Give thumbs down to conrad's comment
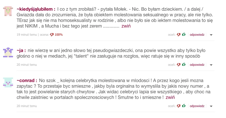Screen dimensions: 226x118 pos(179,106)
